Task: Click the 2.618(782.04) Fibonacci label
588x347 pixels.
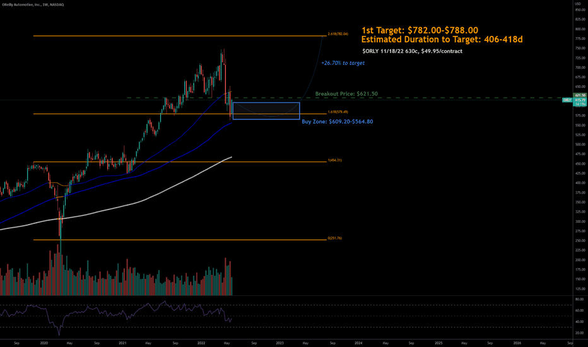Action: [x=338, y=34]
